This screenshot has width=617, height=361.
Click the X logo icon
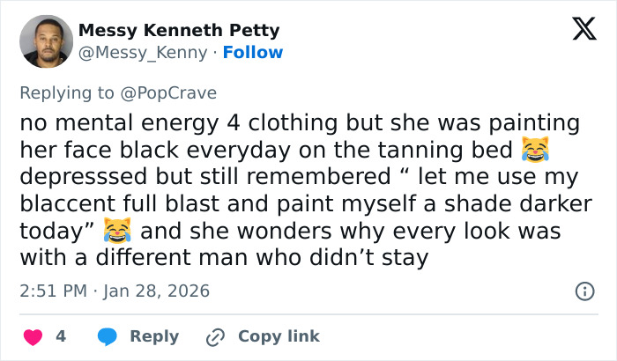[x=577, y=30]
